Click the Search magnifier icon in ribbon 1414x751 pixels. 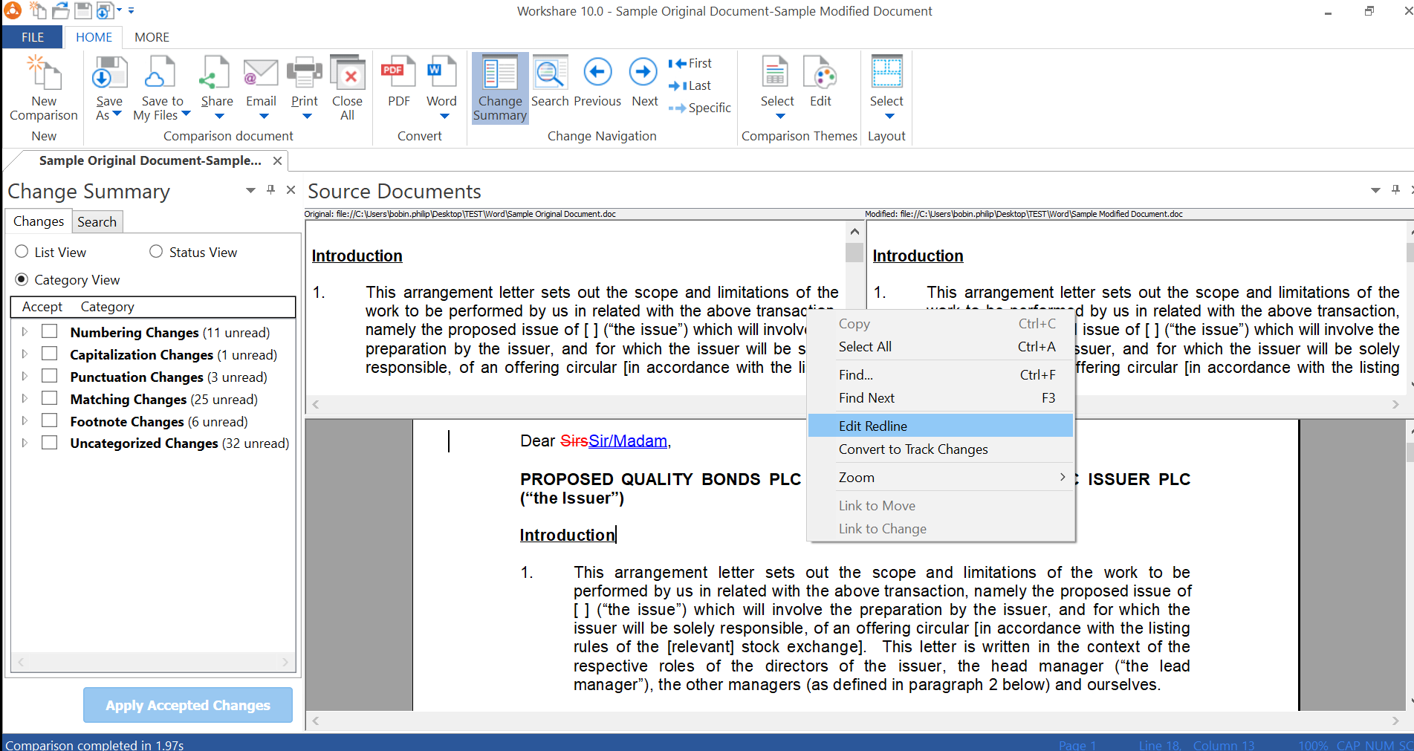coord(550,74)
